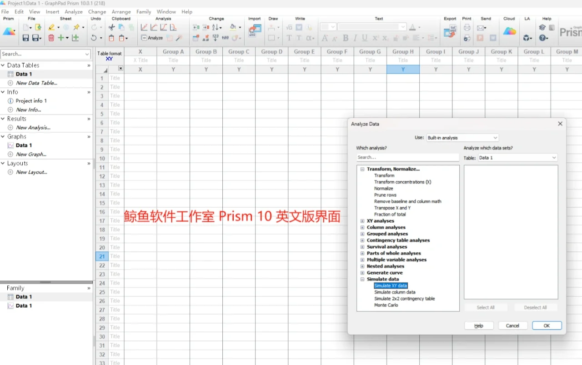The image size is (582, 365).
Task: Select Transpose X and Y analysis
Action: [392, 208]
